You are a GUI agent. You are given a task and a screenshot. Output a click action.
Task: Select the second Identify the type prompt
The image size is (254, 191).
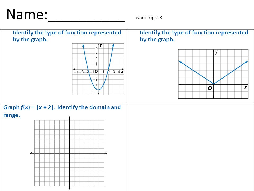194,36
